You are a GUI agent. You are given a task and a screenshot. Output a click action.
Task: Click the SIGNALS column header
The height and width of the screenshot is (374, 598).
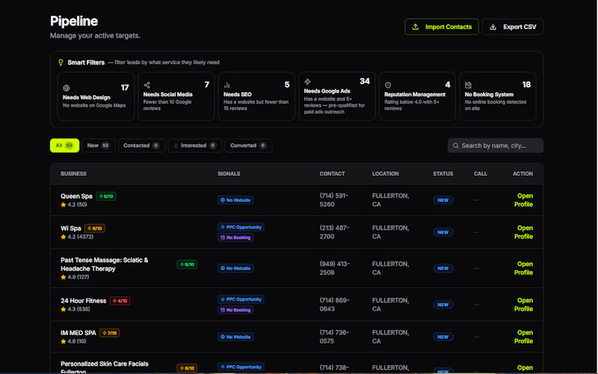point(229,174)
